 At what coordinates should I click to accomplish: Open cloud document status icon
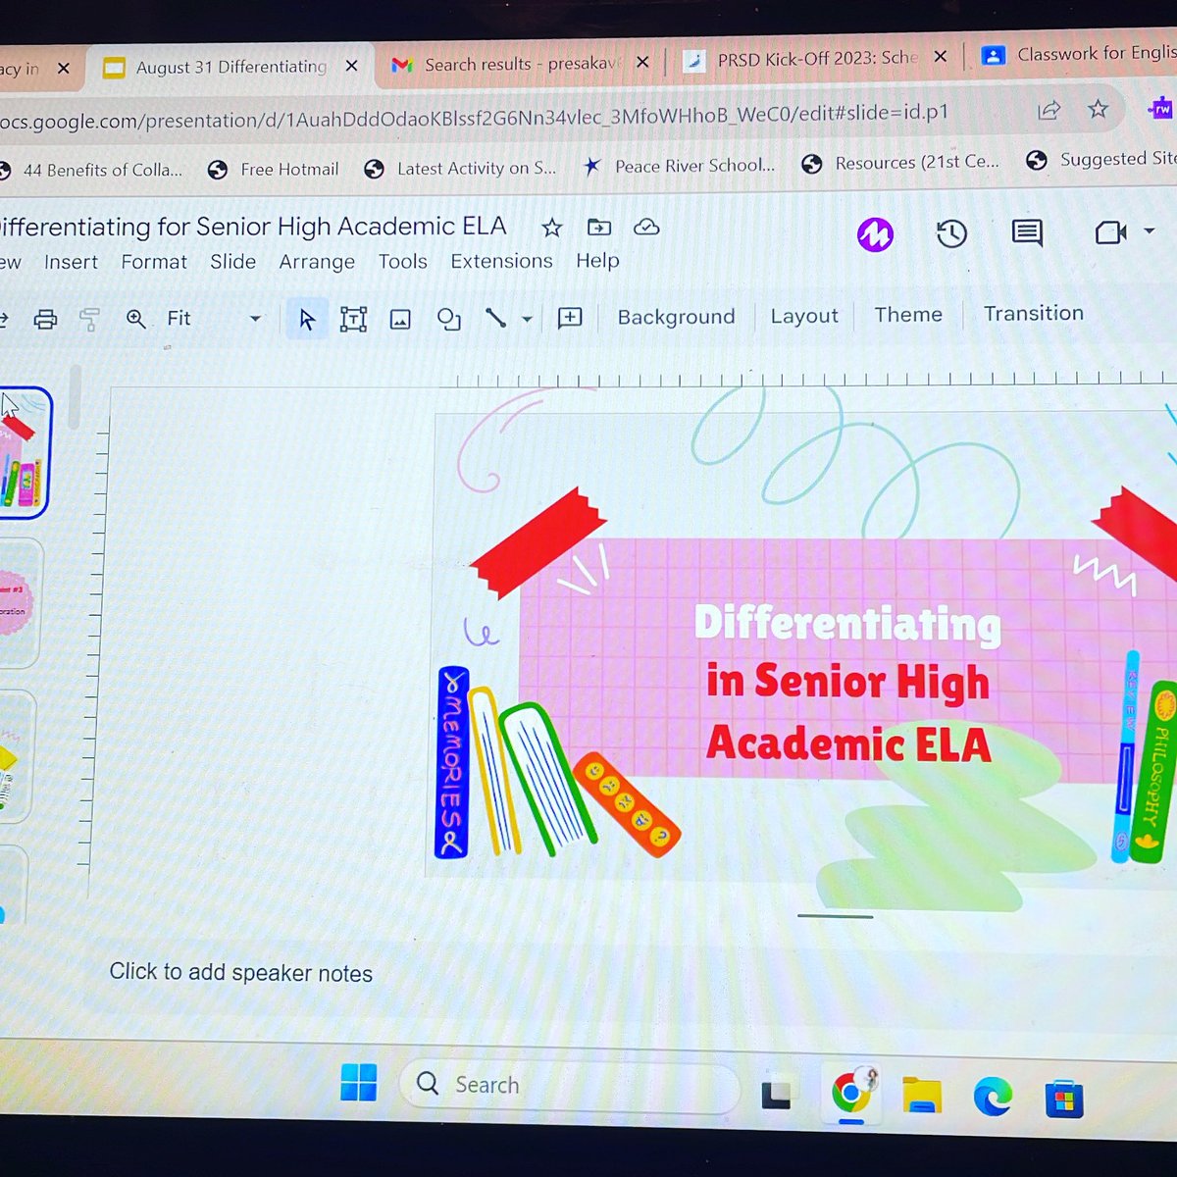[x=646, y=228]
